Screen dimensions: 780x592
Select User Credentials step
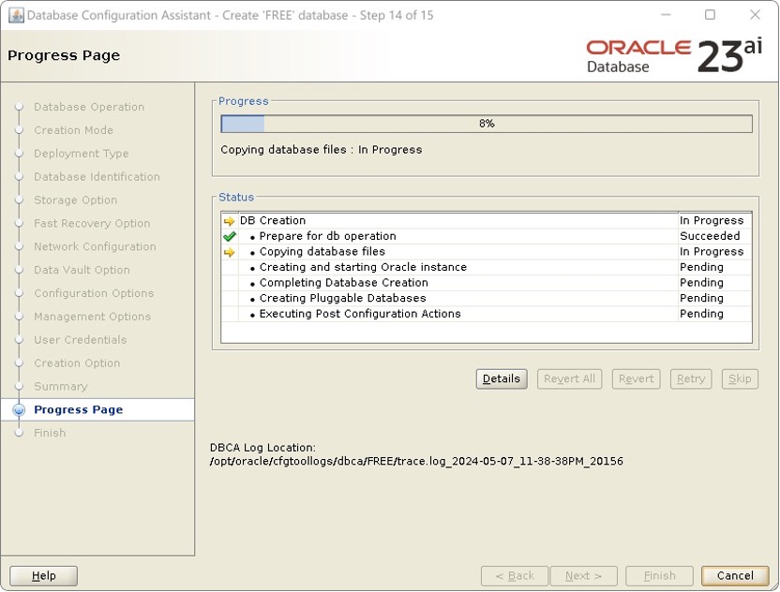81,340
